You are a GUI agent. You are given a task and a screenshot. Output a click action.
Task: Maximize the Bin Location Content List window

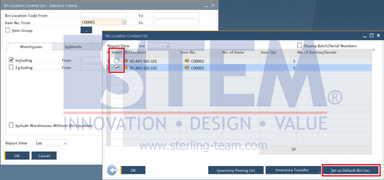pos(372,36)
